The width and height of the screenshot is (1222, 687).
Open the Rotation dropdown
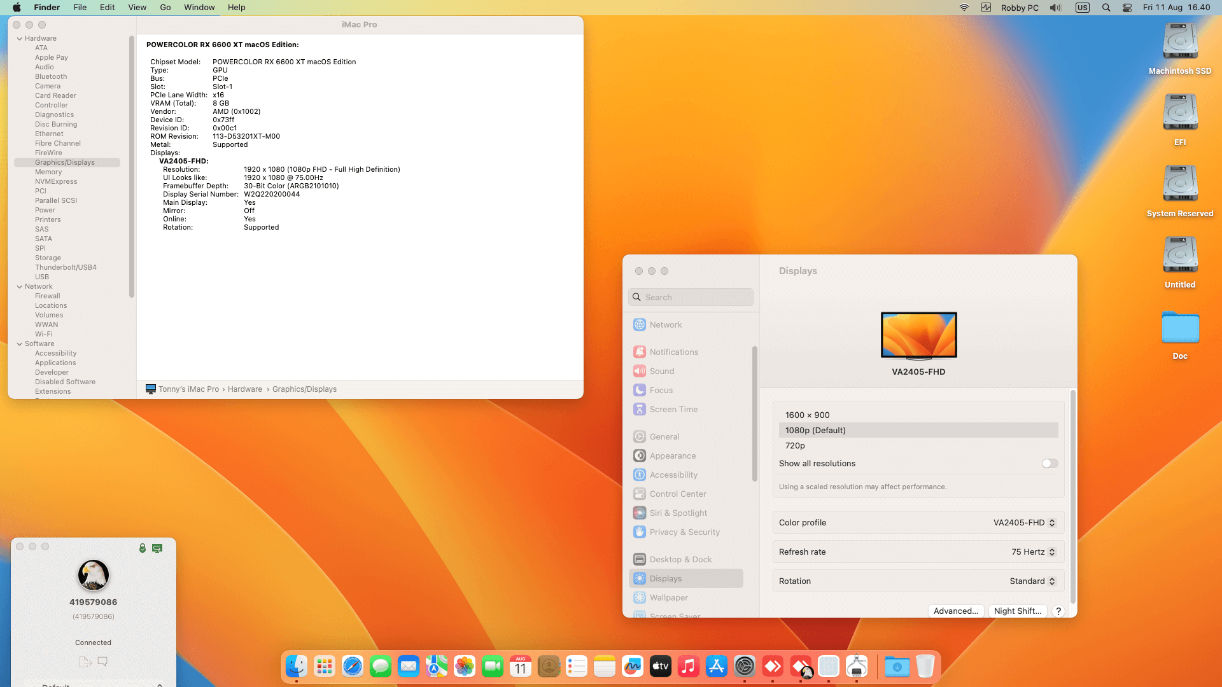(x=1033, y=581)
